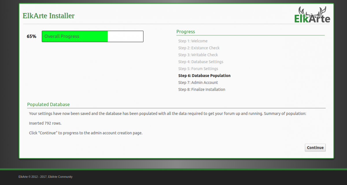
Task: Click the ElkArte copyright footer text
Action: pos(45,177)
